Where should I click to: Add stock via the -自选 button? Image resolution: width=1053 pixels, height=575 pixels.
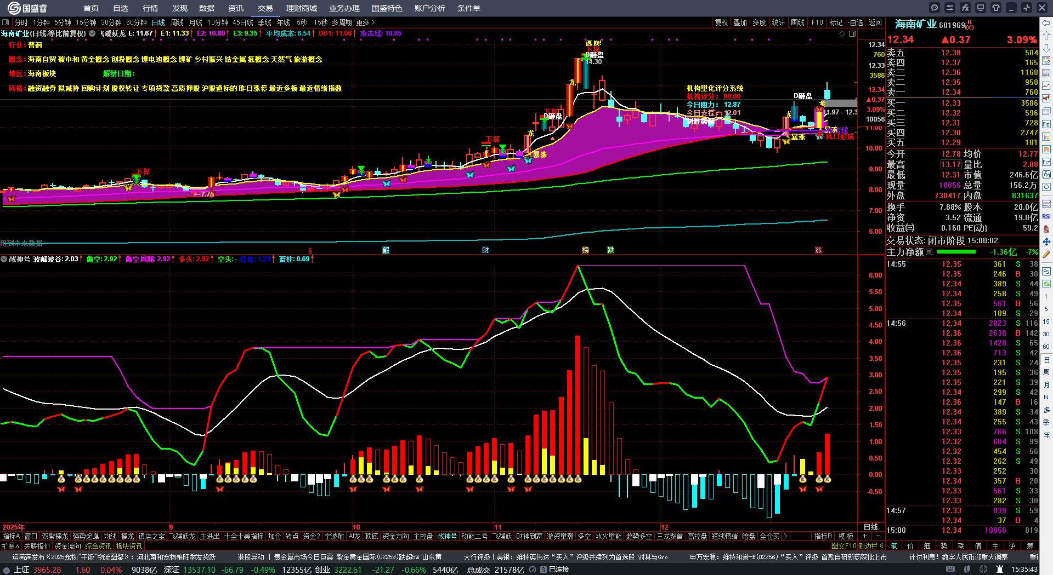point(856,22)
